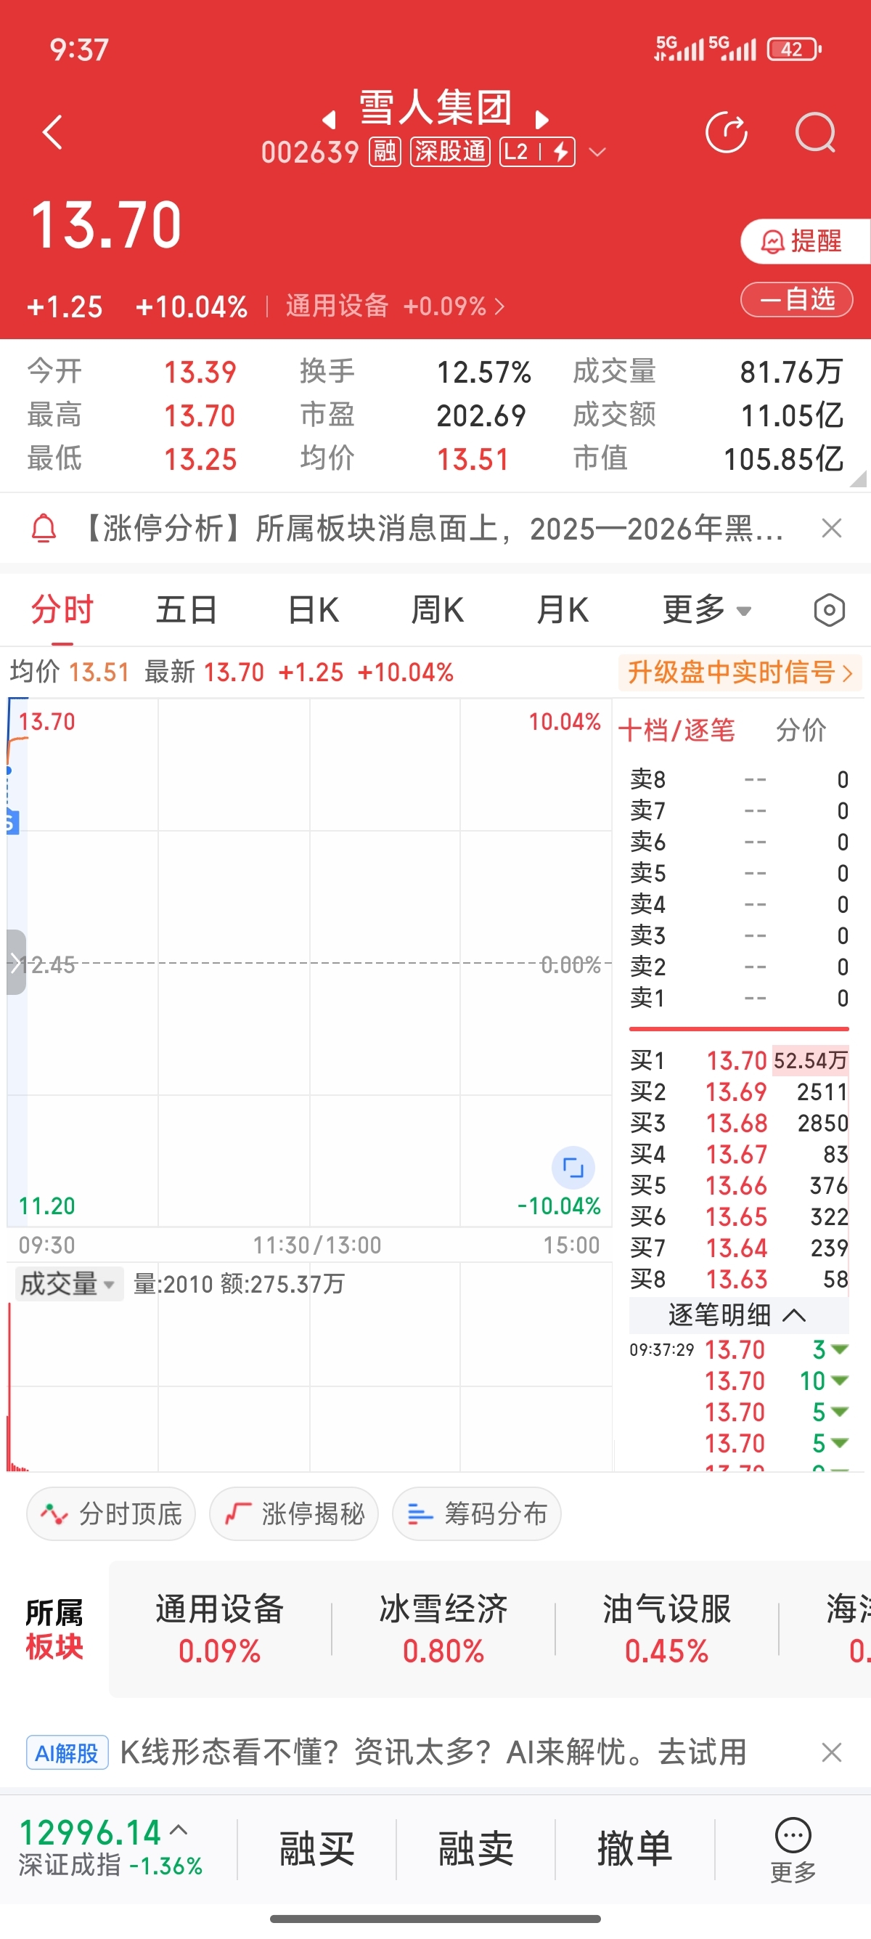Open 油气设服 0.45% sector card

[666, 1629]
